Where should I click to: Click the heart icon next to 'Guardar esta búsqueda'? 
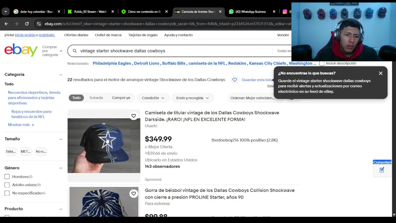tap(235, 80)
